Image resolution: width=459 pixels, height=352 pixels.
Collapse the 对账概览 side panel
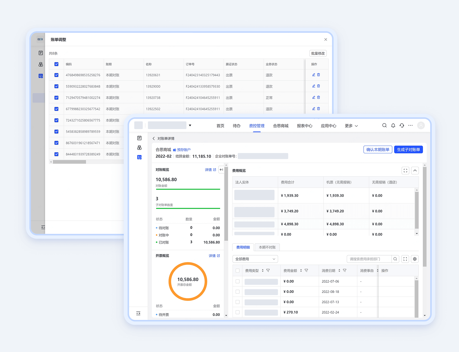pyautogui.click(x=221, y=170)
